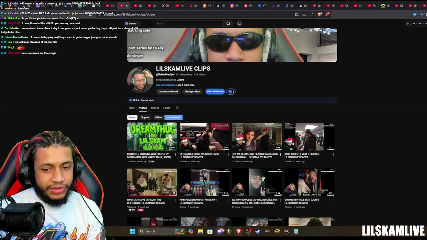Open FL Studio from the taskbar
This screenshot has height=240, width=427.
point(229,231)
